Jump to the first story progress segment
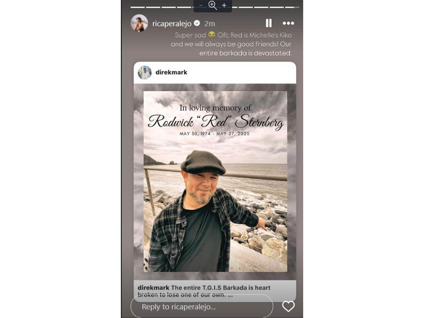Viewport: 424px width, 318px height. pyautogui.click(x=138, y=7)
